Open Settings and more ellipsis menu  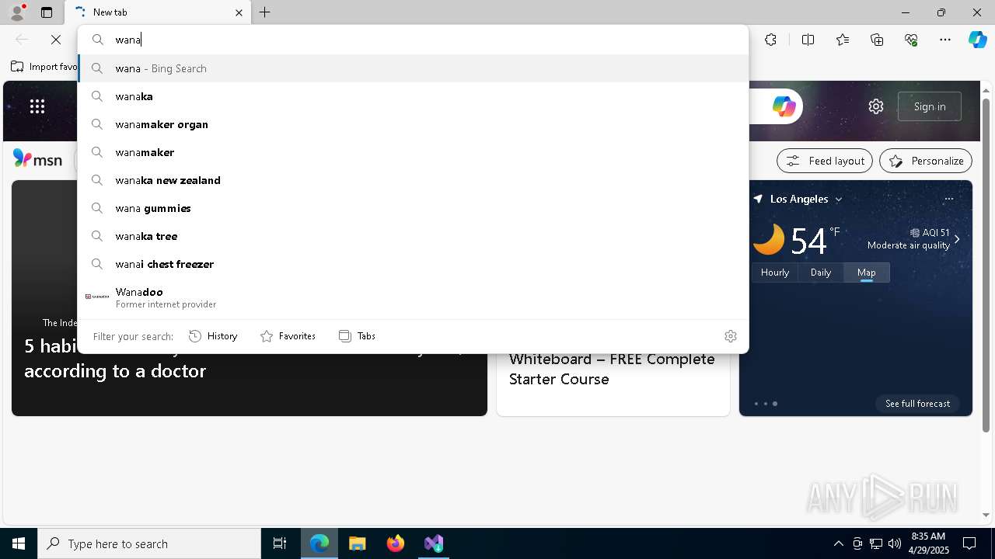pos(945,40)
